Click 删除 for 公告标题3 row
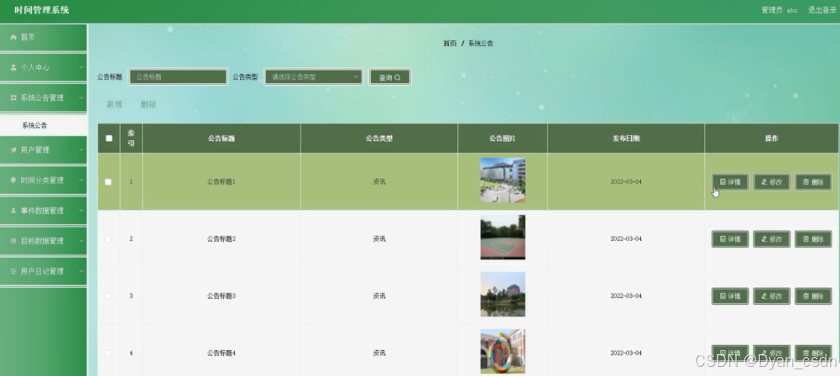The width and height of the screenshot is (840, 376). click(813, 296)
